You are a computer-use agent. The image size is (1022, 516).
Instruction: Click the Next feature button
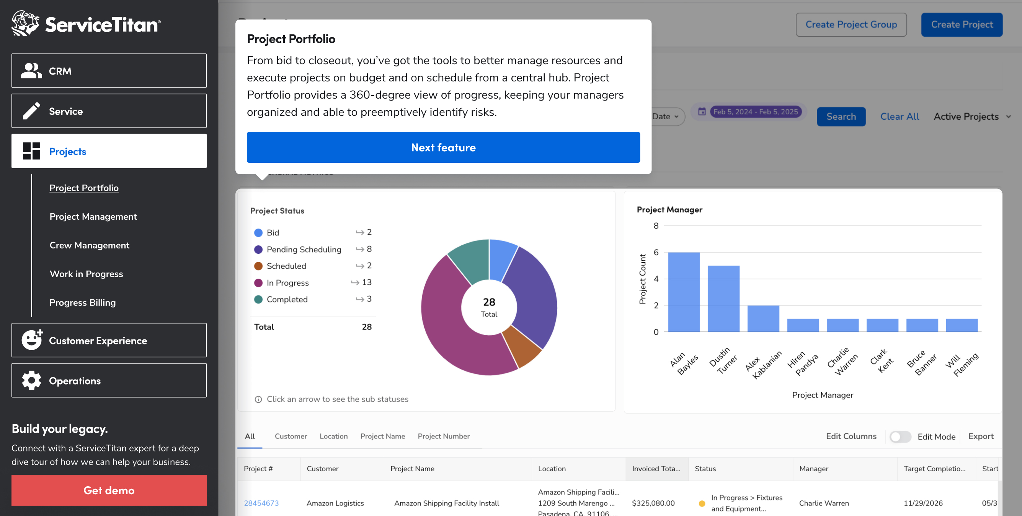(443, 148)
